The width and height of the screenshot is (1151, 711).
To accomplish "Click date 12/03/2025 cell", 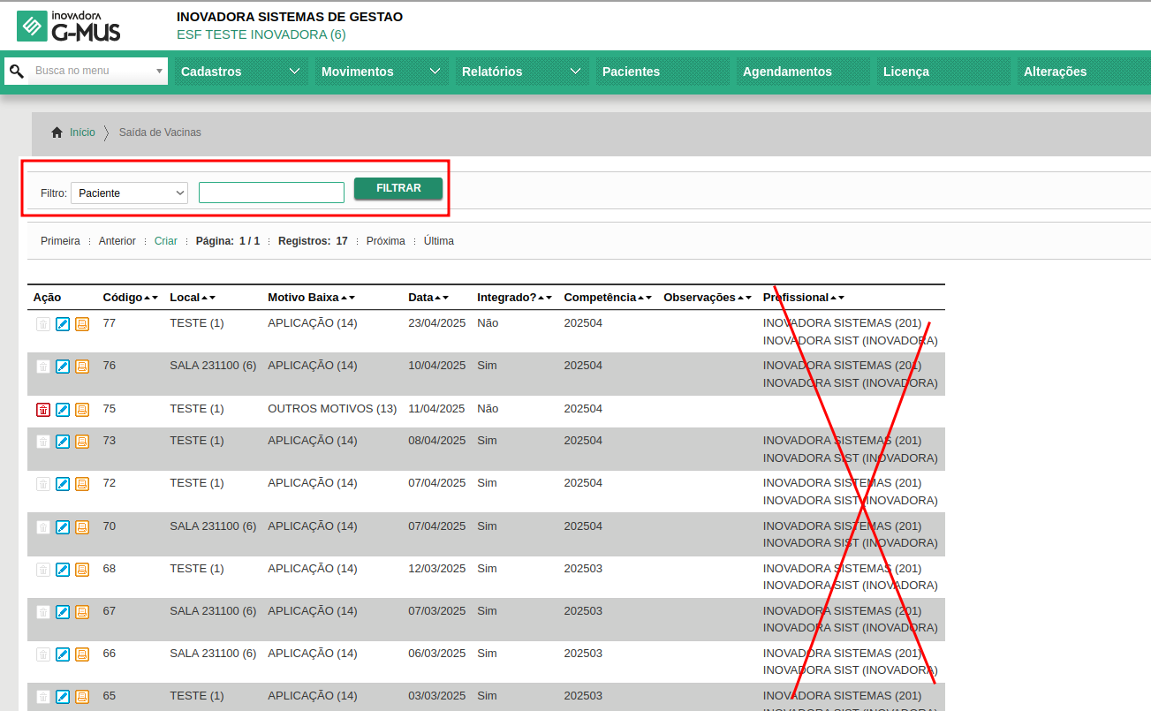I will click(436, 569).
